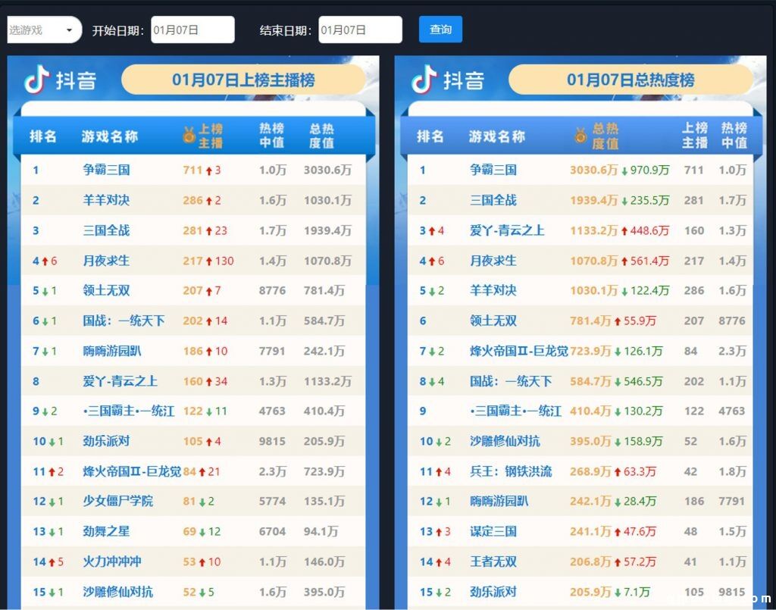Image resolution: width=776 pixels, height=610 pixels.
Task: Click red up arrow beside 268.9万 heat value
Action: click(x=618, y=472)
